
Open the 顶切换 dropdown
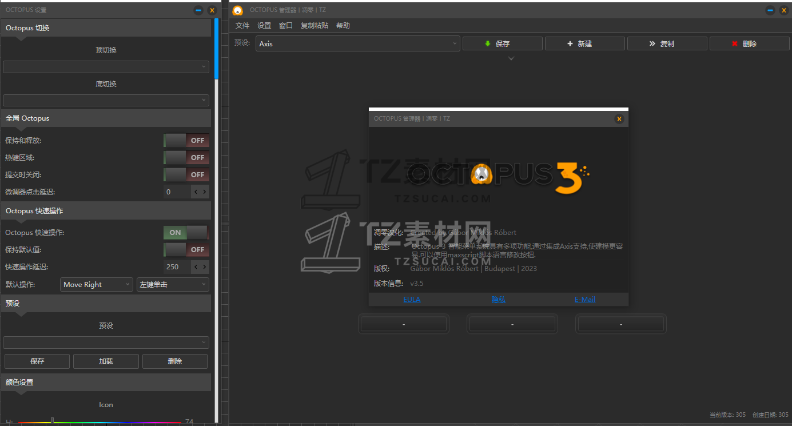click(106, 67)
